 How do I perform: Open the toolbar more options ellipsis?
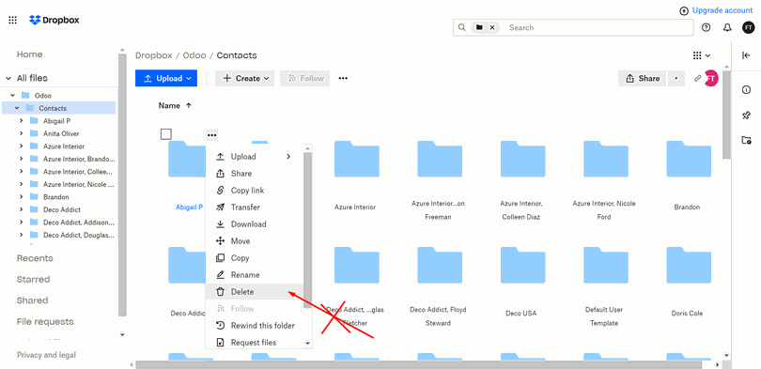pos(343,78)
